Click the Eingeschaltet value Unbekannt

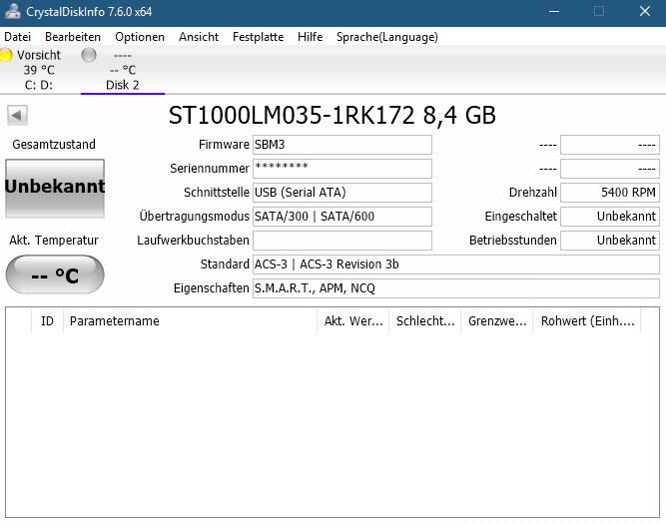coord(610,217)
